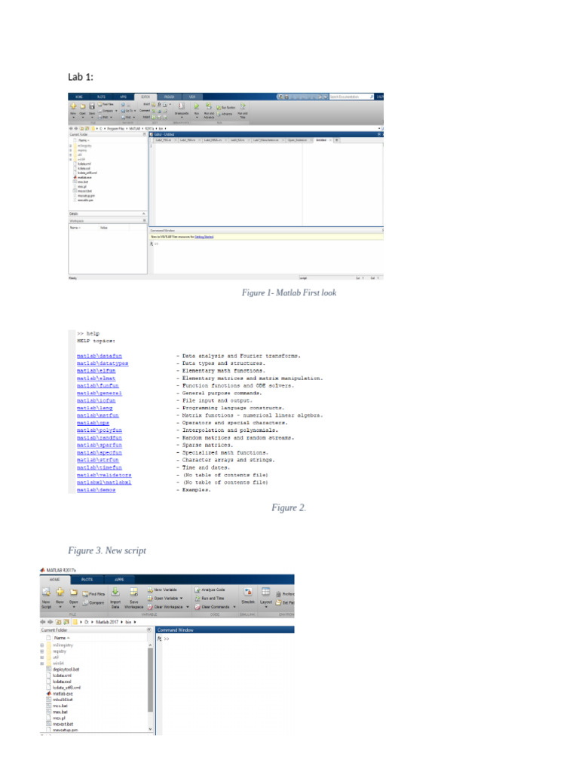Open matlab\datafun help link

(100, 356)
